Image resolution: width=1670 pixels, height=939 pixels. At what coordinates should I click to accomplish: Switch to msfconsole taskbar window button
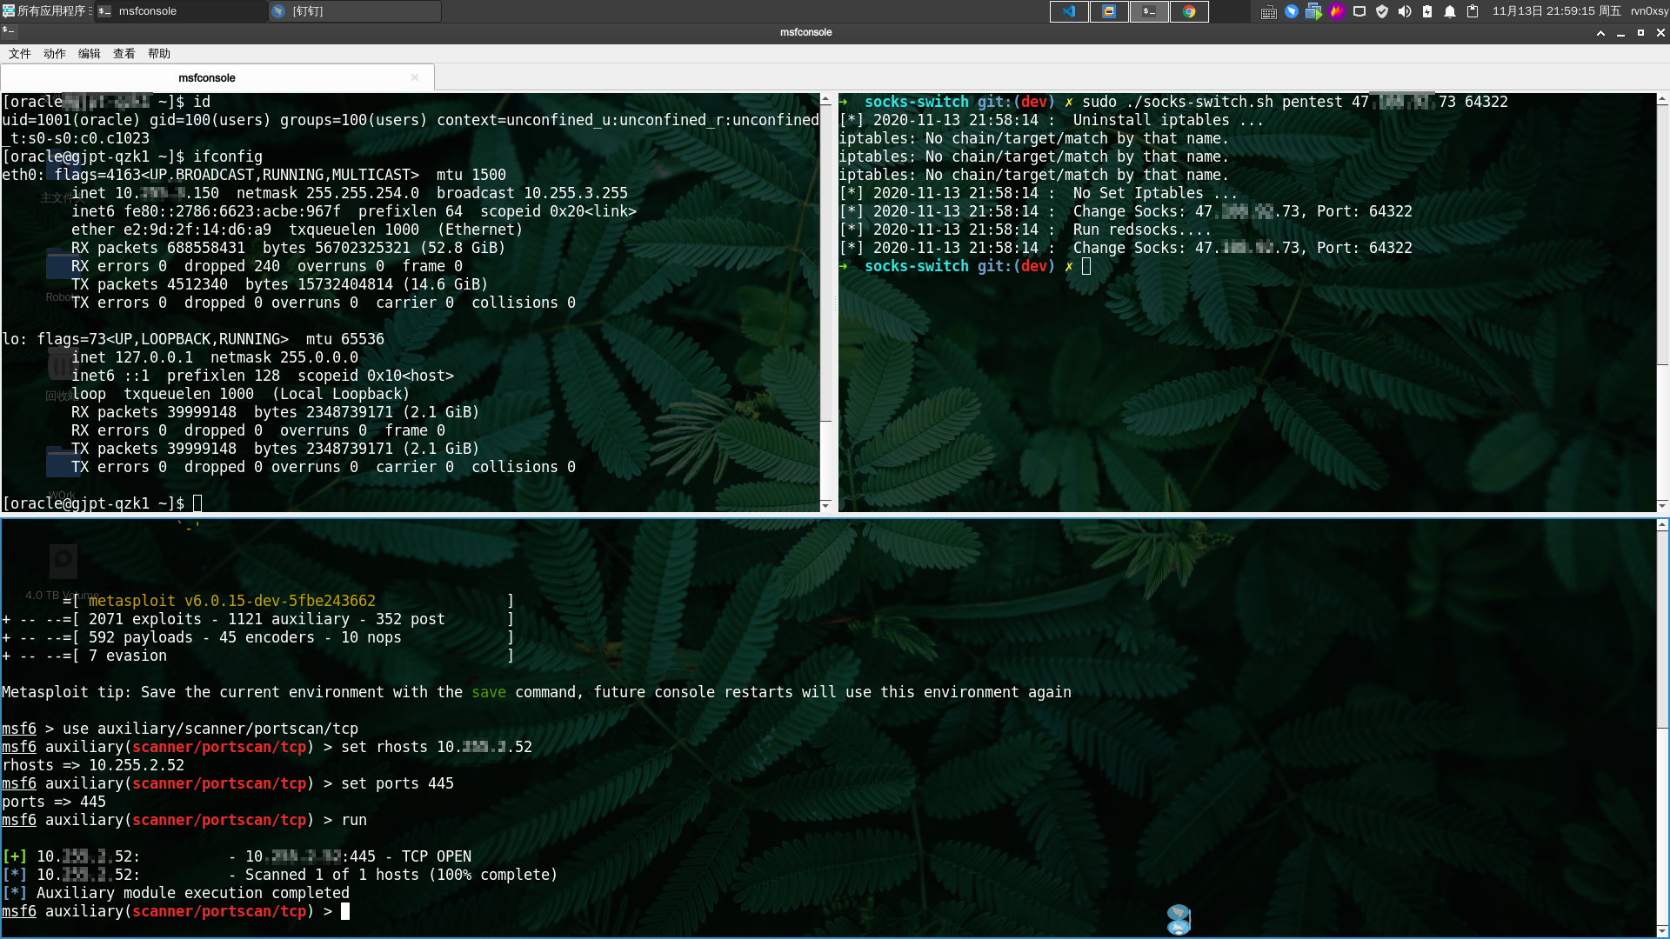(x=180, y=11)
